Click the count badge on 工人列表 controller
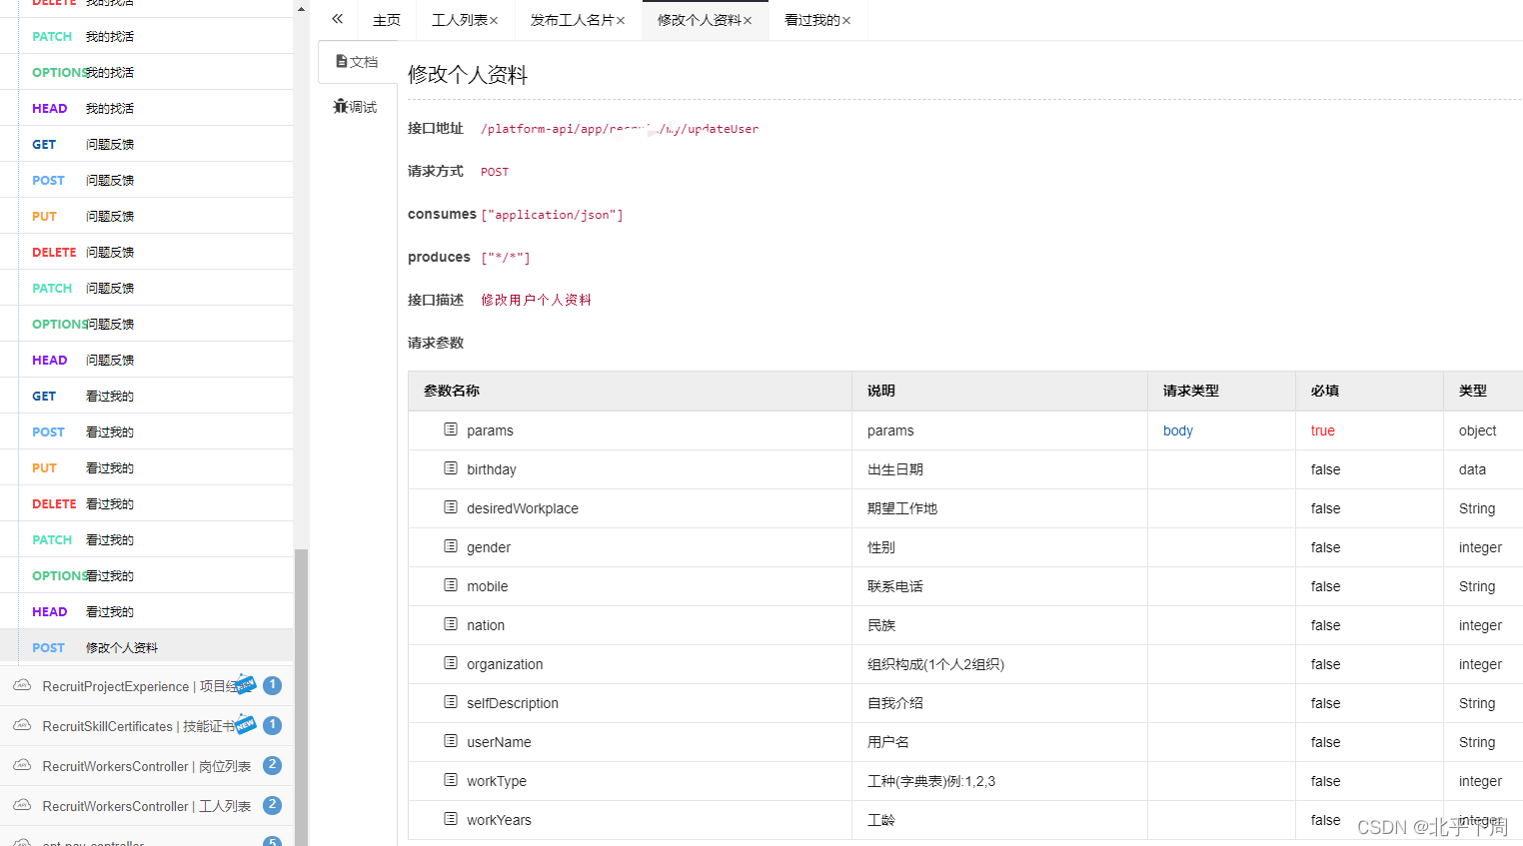1523x846 pixels. coord(272,805)
